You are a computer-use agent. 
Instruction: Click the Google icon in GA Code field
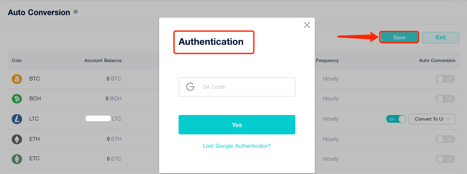pyautogui.click(x=190, y=87)
